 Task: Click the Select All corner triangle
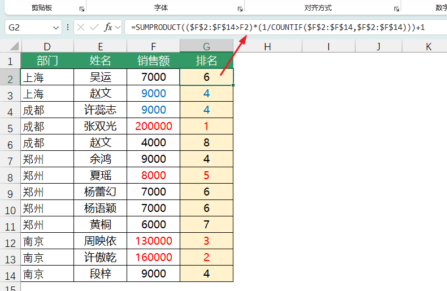click(x=14, y=46)
